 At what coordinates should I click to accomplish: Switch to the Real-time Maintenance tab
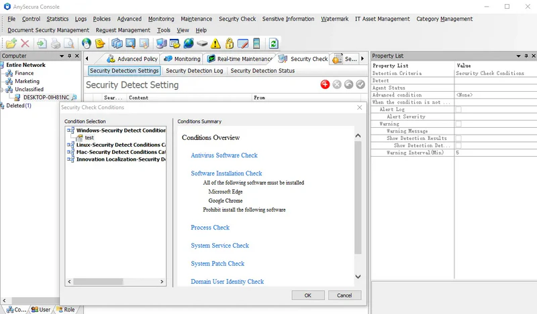tap(240, 59)
